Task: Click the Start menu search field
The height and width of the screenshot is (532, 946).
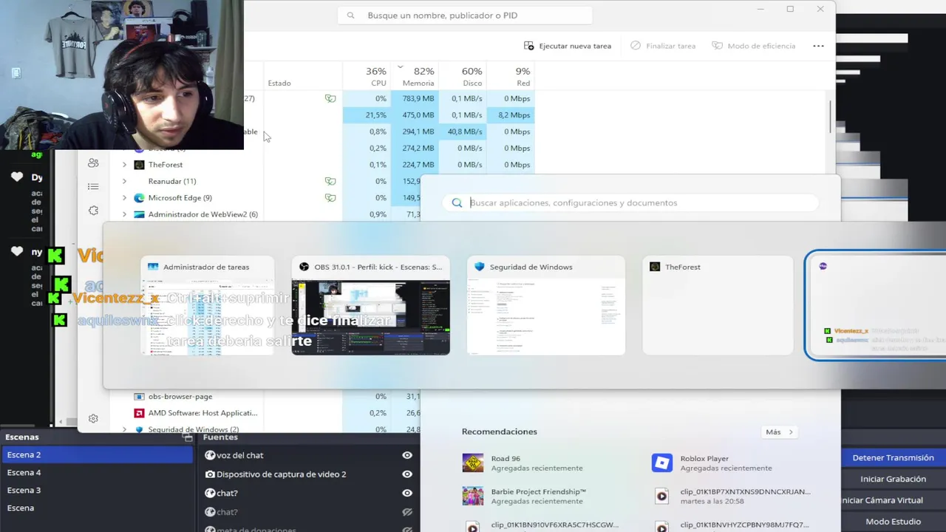Action: pos(630,202)
